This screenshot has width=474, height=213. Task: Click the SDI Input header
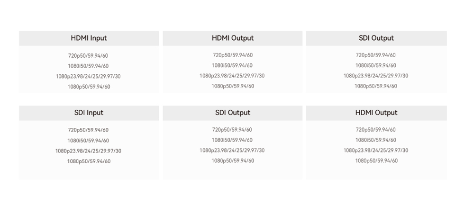[89, 113]
